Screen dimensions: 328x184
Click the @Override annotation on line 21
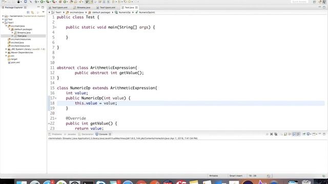click(76, 118)
